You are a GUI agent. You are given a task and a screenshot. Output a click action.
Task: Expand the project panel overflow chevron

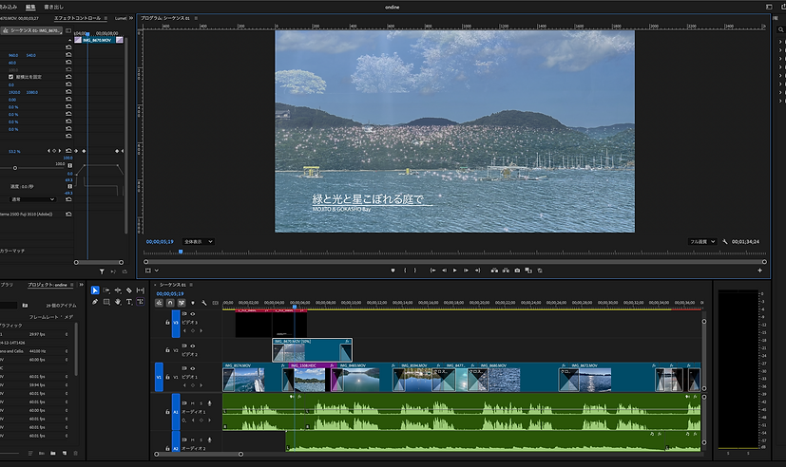coord(81,285)
